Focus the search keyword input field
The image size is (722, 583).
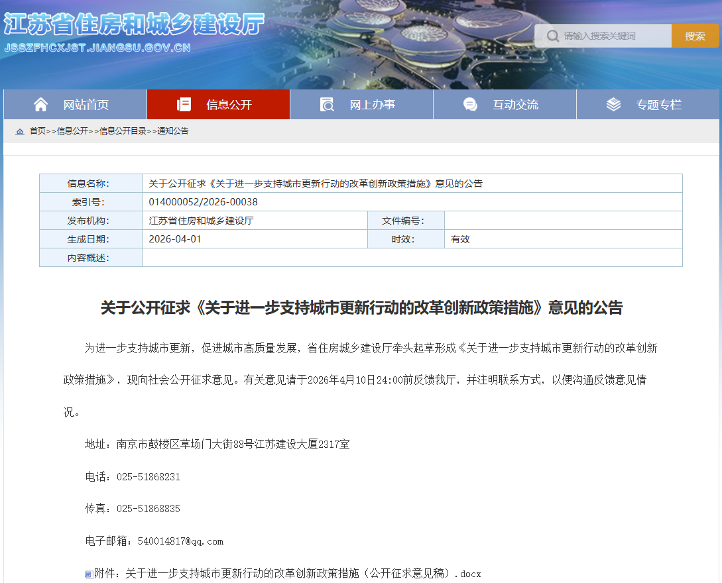(613, 36)
